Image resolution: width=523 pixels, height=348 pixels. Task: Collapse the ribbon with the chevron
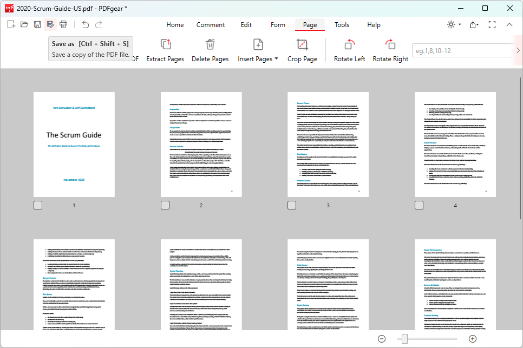coord(509,24)
